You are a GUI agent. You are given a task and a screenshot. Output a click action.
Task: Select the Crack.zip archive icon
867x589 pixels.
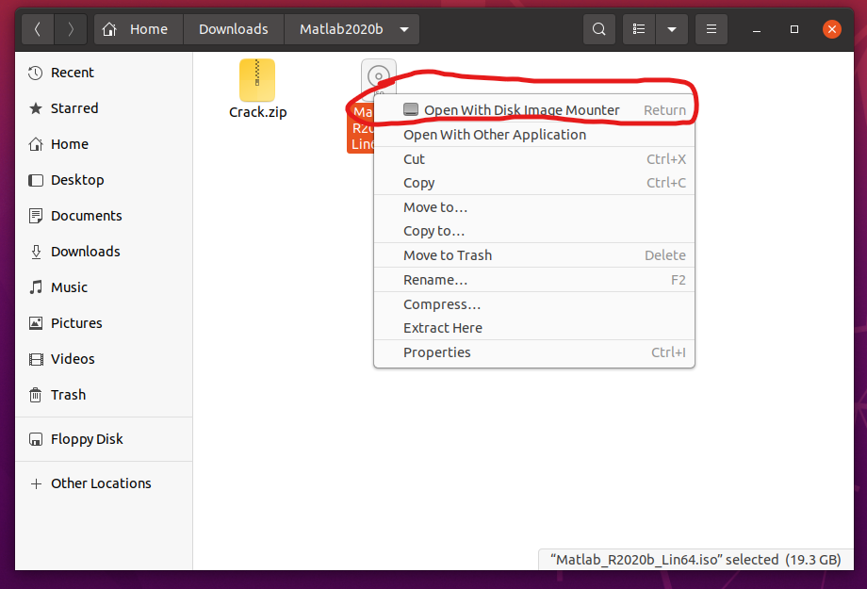(x=257, y=80)
